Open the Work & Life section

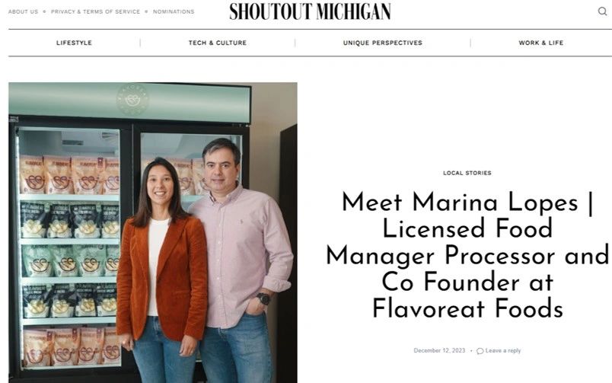tap(541, 43)
